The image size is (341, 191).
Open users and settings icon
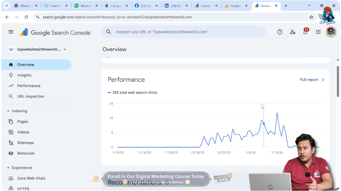[x=292, y=32]
